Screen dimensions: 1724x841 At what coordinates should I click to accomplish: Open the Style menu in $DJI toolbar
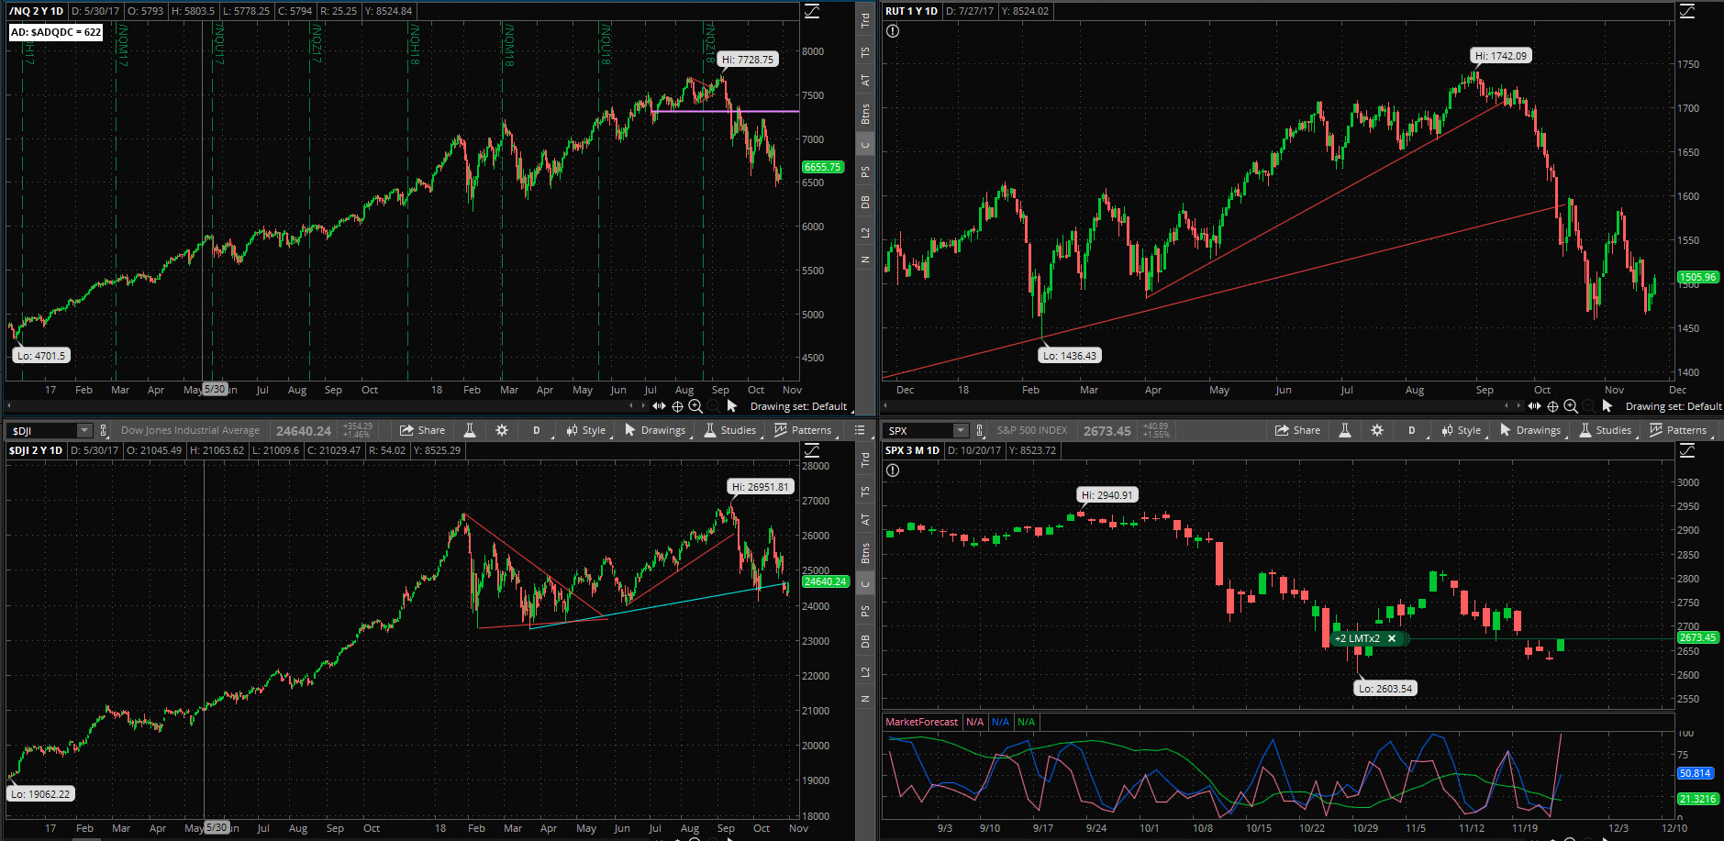tap(587, 430)
